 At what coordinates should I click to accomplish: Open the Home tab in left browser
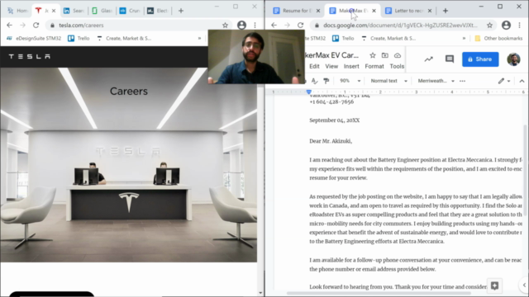click(18, 11)
